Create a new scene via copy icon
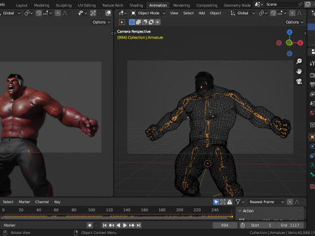Image resolution: width=315 pixels, height=236 pixels. (308, 5)
